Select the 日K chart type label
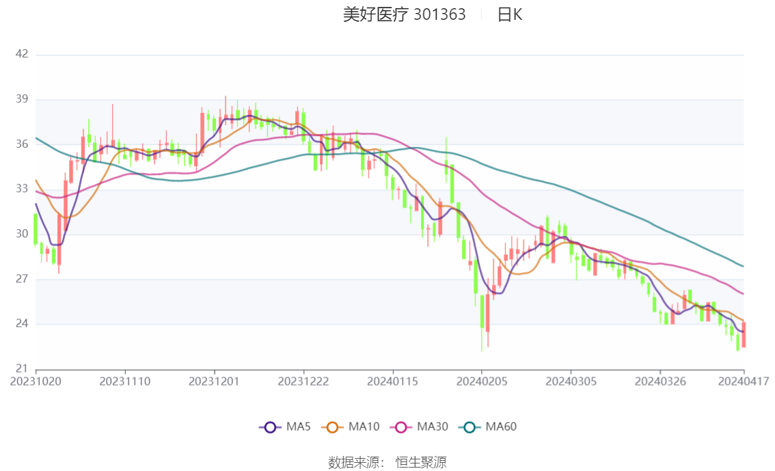The image size is (775, 471). [x=510, y=15]
